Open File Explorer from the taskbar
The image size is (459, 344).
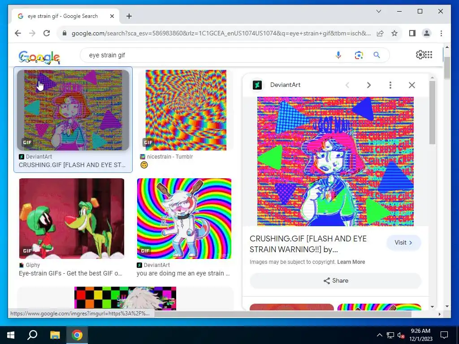pyautogui.click(x=55, y=335)
